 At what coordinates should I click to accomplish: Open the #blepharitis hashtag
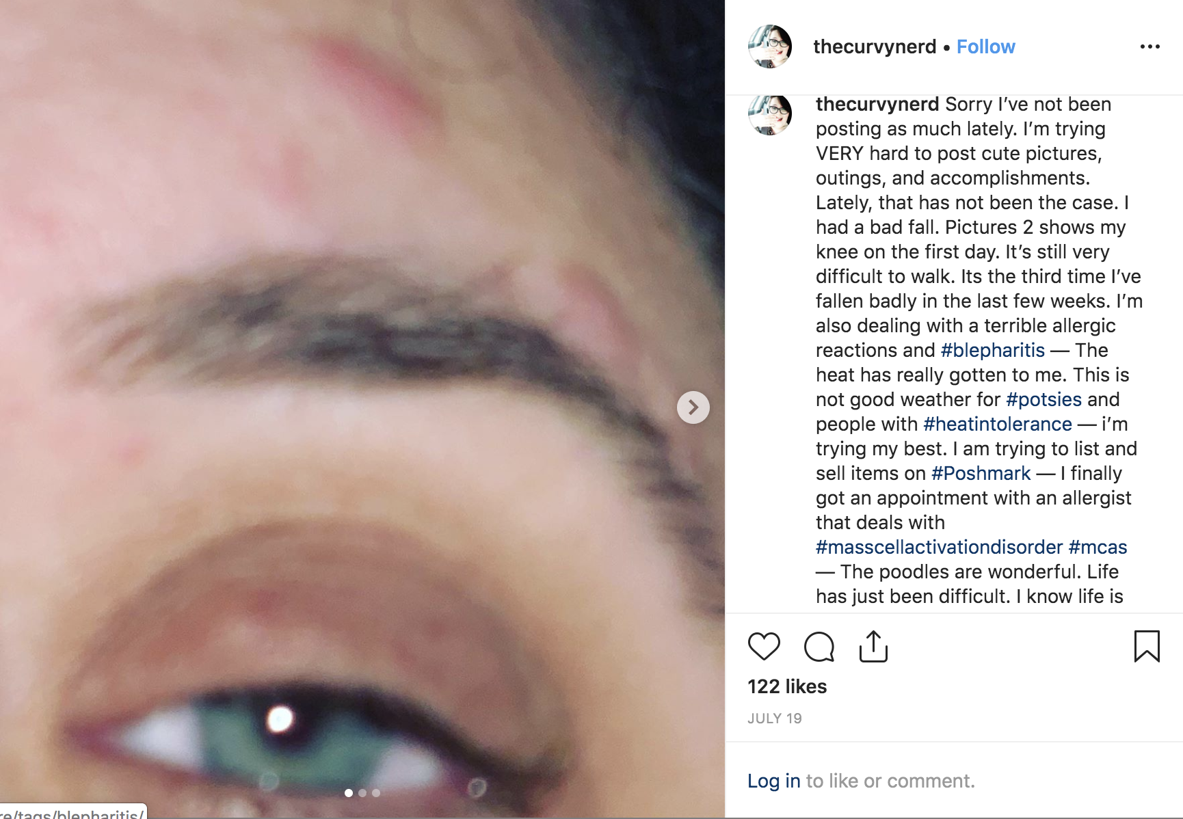tap(993, 350)
